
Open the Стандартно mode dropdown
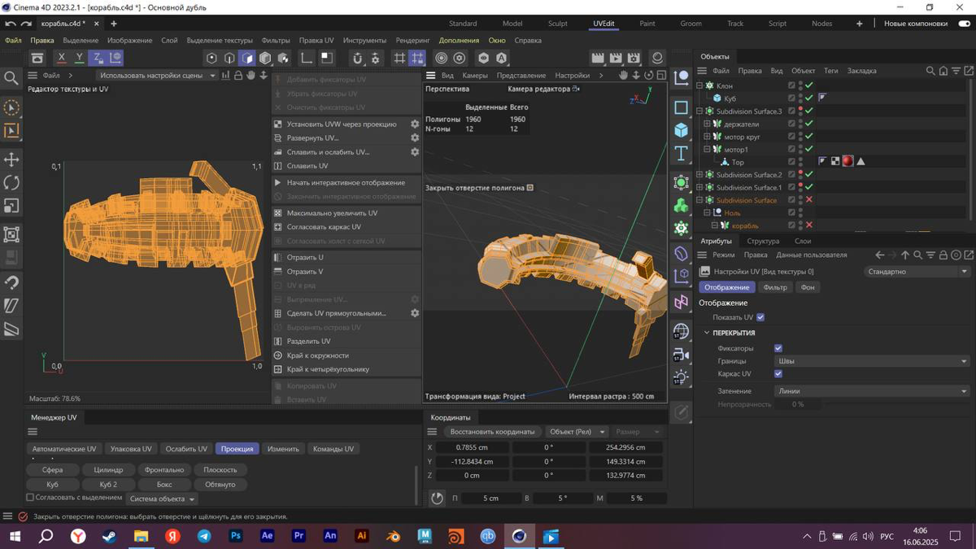point(917,272)
